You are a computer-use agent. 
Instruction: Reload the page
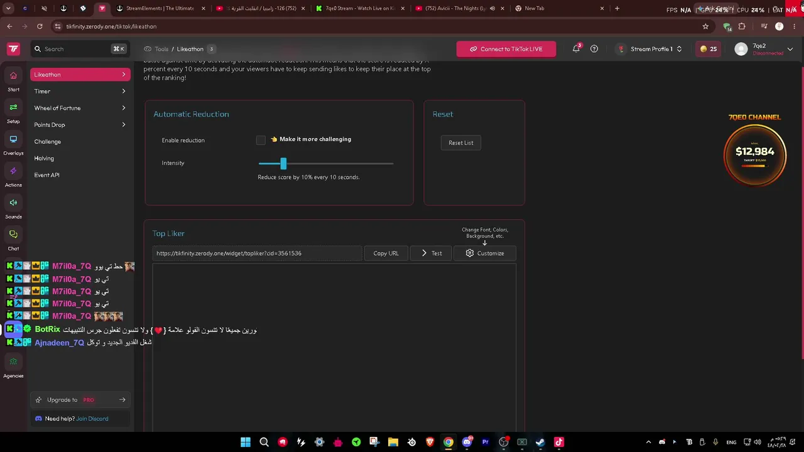point(40,26)
